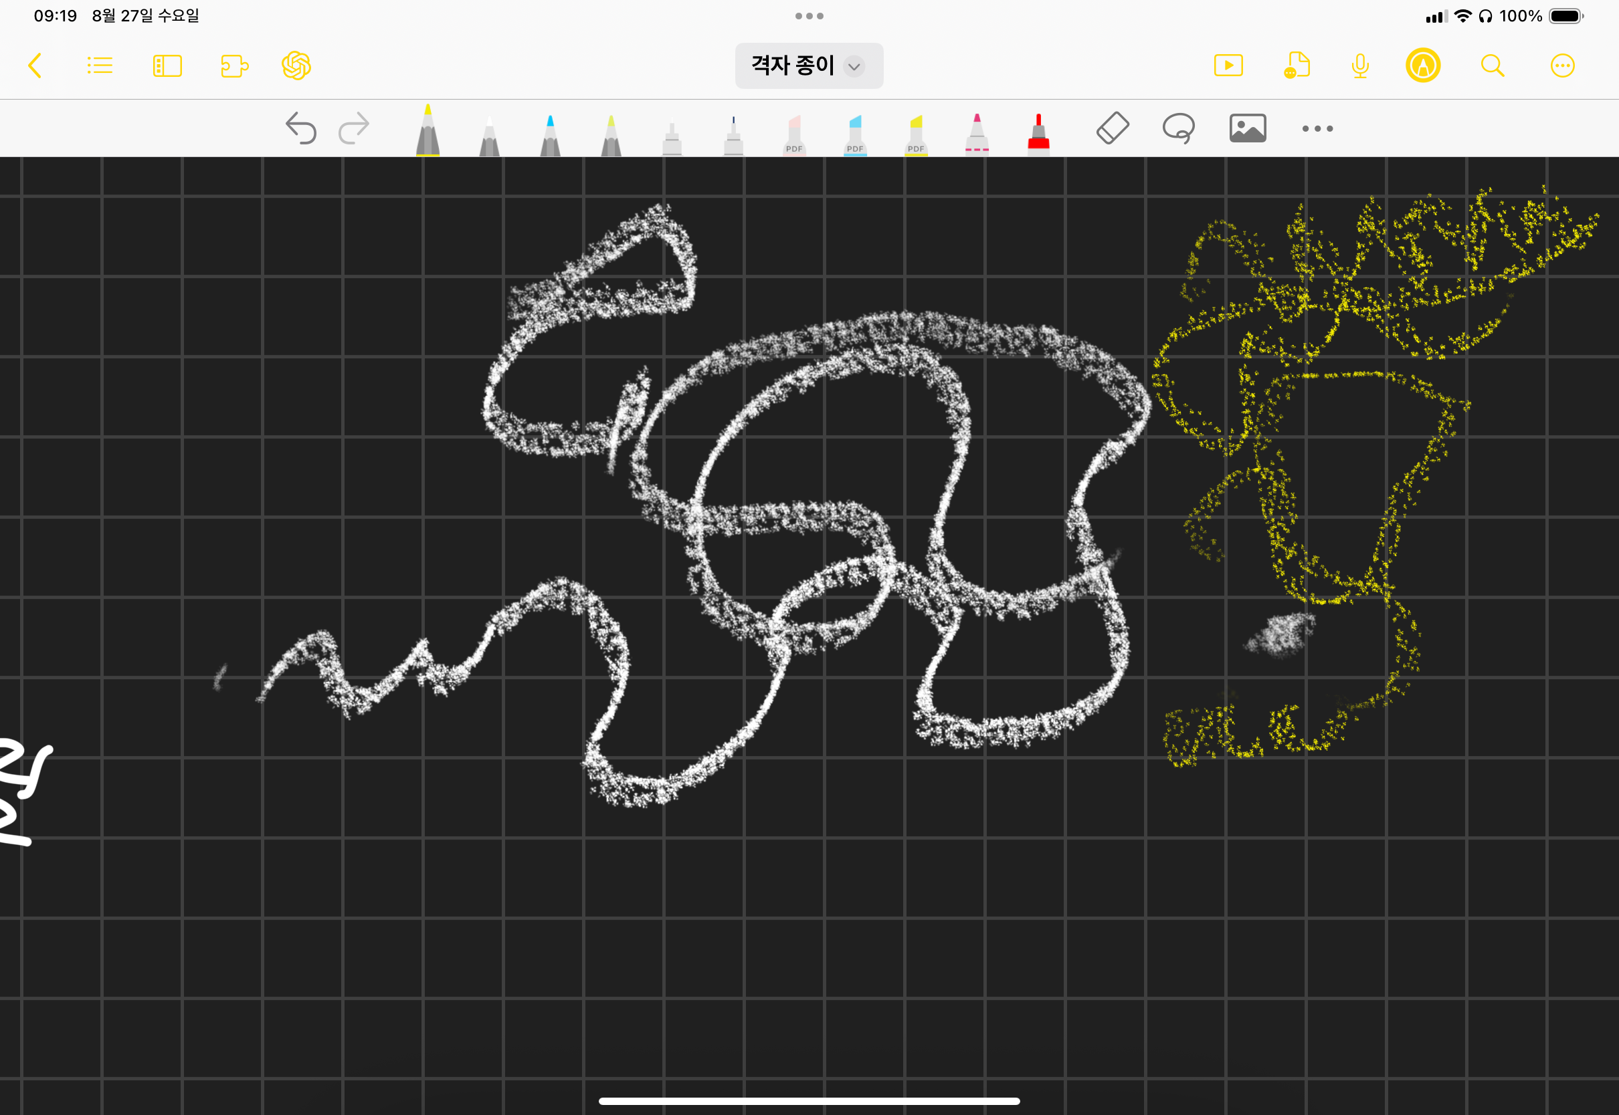The image size is (1619, 1115).
Task: Start audio recording with microphone
Action: [1359, 66]
